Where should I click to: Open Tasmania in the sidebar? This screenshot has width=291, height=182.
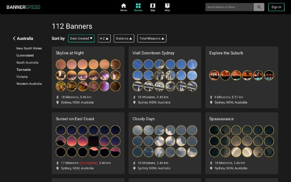coord(24,70)
